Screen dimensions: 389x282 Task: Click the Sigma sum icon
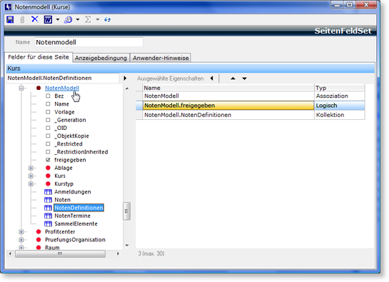[88, 19]
